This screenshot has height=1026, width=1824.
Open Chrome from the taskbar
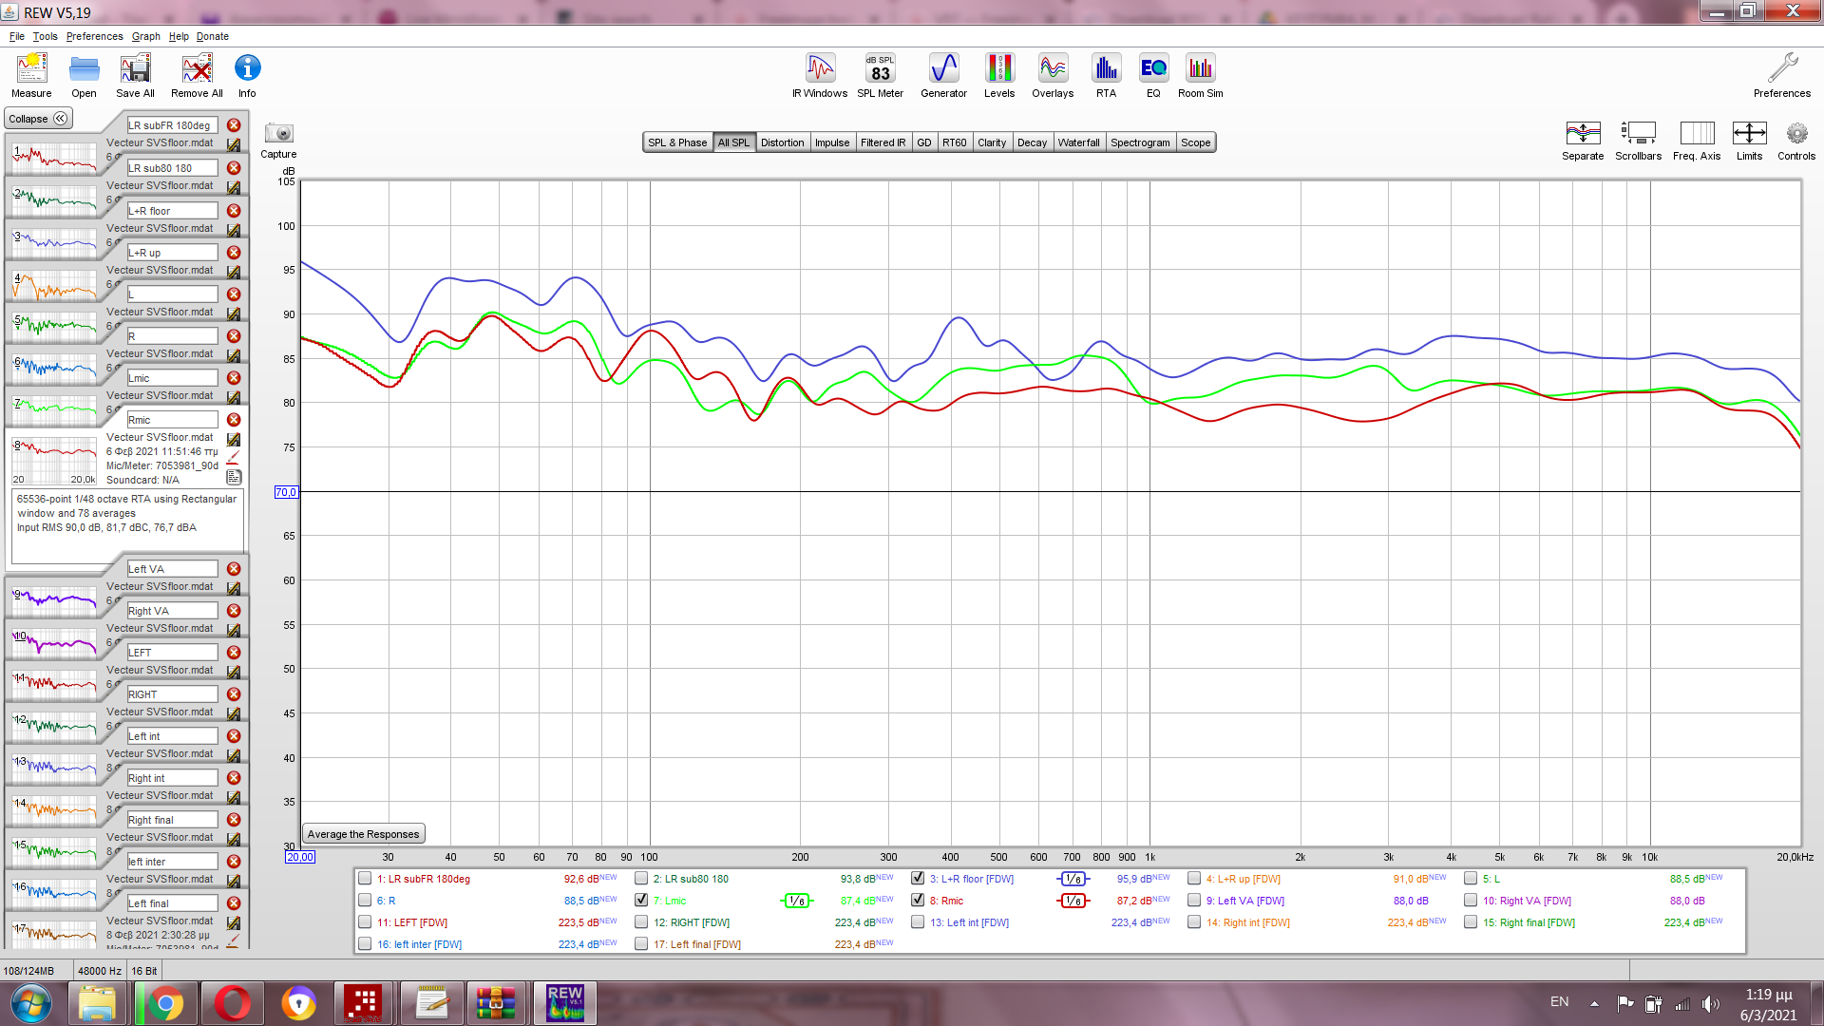[x=164, y=1003]
